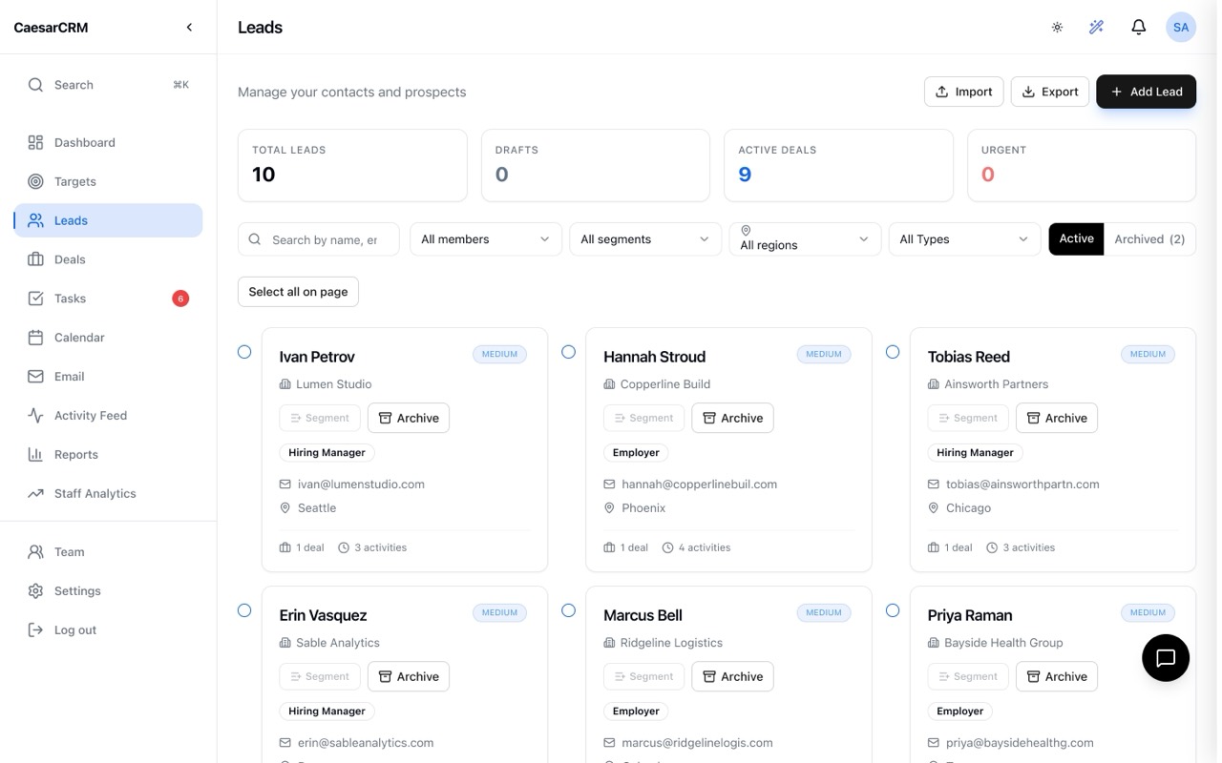Switch to the Active leads tab
Screen dimensions: 1222x763
click(1076, 238)
